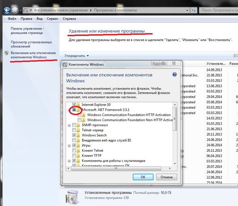Viewport: 238px width, 206px height.
Task: Click scroll down arrow in components list
Action: pos(175,164)
